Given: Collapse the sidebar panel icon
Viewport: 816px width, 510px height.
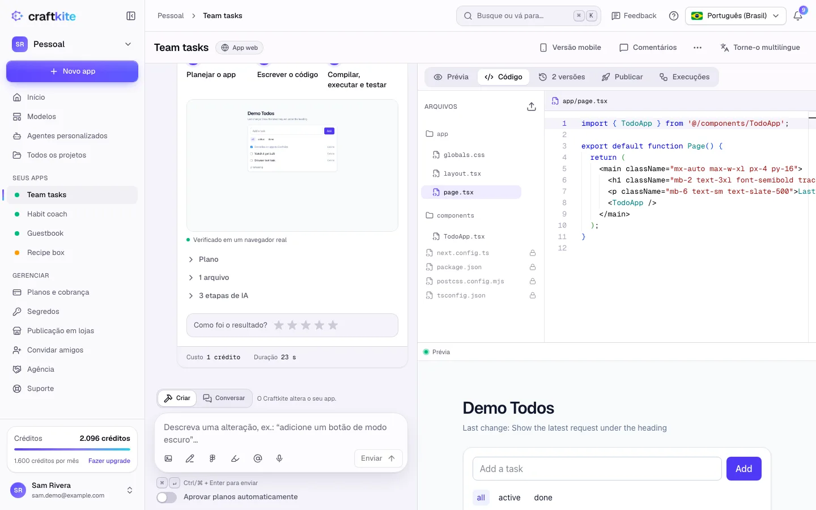Looking at the screenshot, I should (x=131, y=16).
